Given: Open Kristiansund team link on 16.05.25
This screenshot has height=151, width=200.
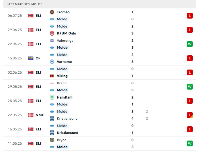Looking at the screenshot, I should (67, 133).
